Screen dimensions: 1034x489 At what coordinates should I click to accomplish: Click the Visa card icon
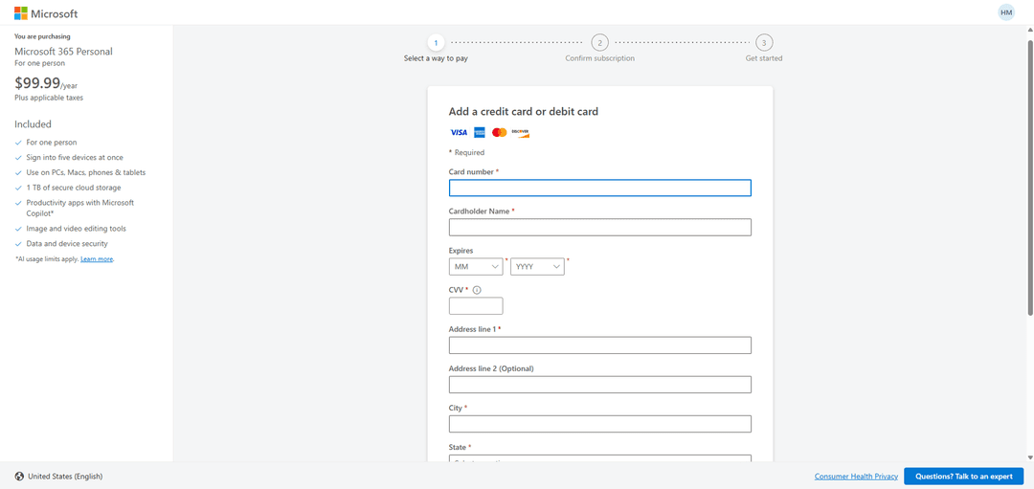click(x=459, y=132)
